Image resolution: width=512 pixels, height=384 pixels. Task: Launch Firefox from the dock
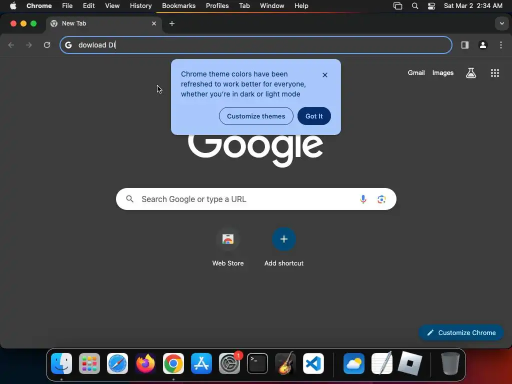(x=145, y=363)
